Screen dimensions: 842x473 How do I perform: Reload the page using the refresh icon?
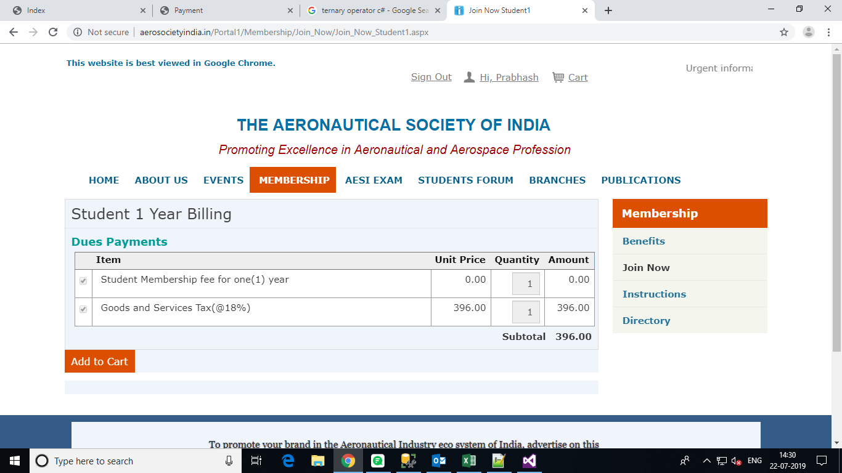53,32
